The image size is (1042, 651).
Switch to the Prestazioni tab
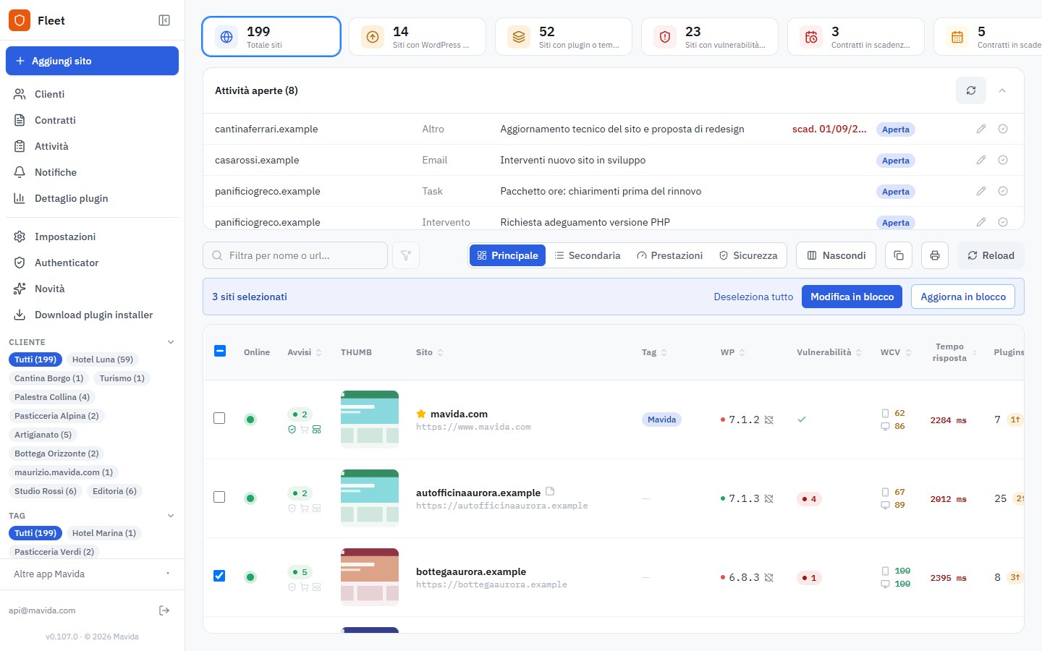coord(669,255)
